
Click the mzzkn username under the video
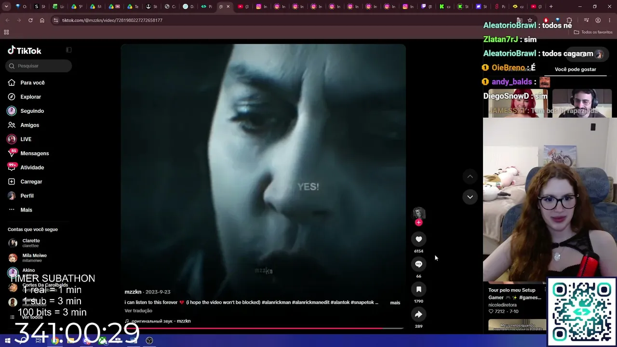pos(133,292)
